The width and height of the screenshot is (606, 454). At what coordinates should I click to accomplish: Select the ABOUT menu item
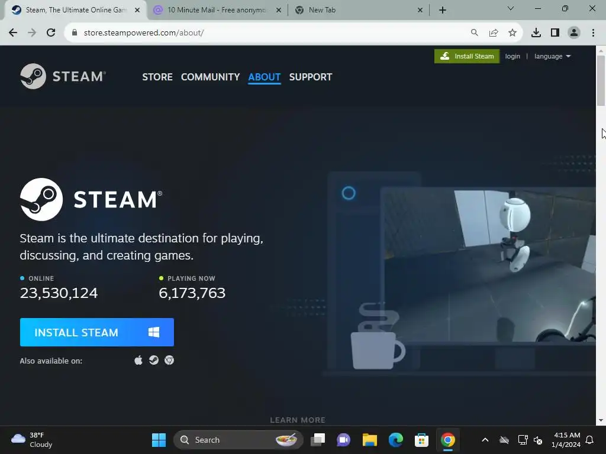click(x=265, y=77)
